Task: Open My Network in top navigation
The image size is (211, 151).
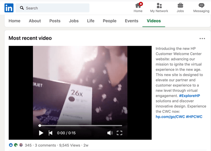Action: click(x=159, y=8)
